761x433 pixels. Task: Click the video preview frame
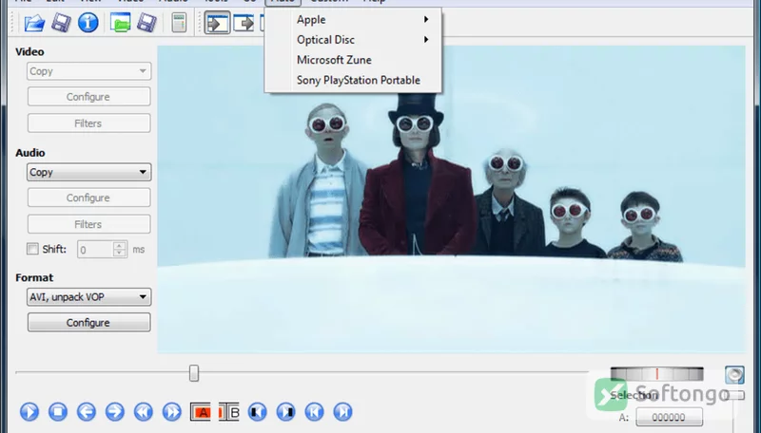point(451,198)
